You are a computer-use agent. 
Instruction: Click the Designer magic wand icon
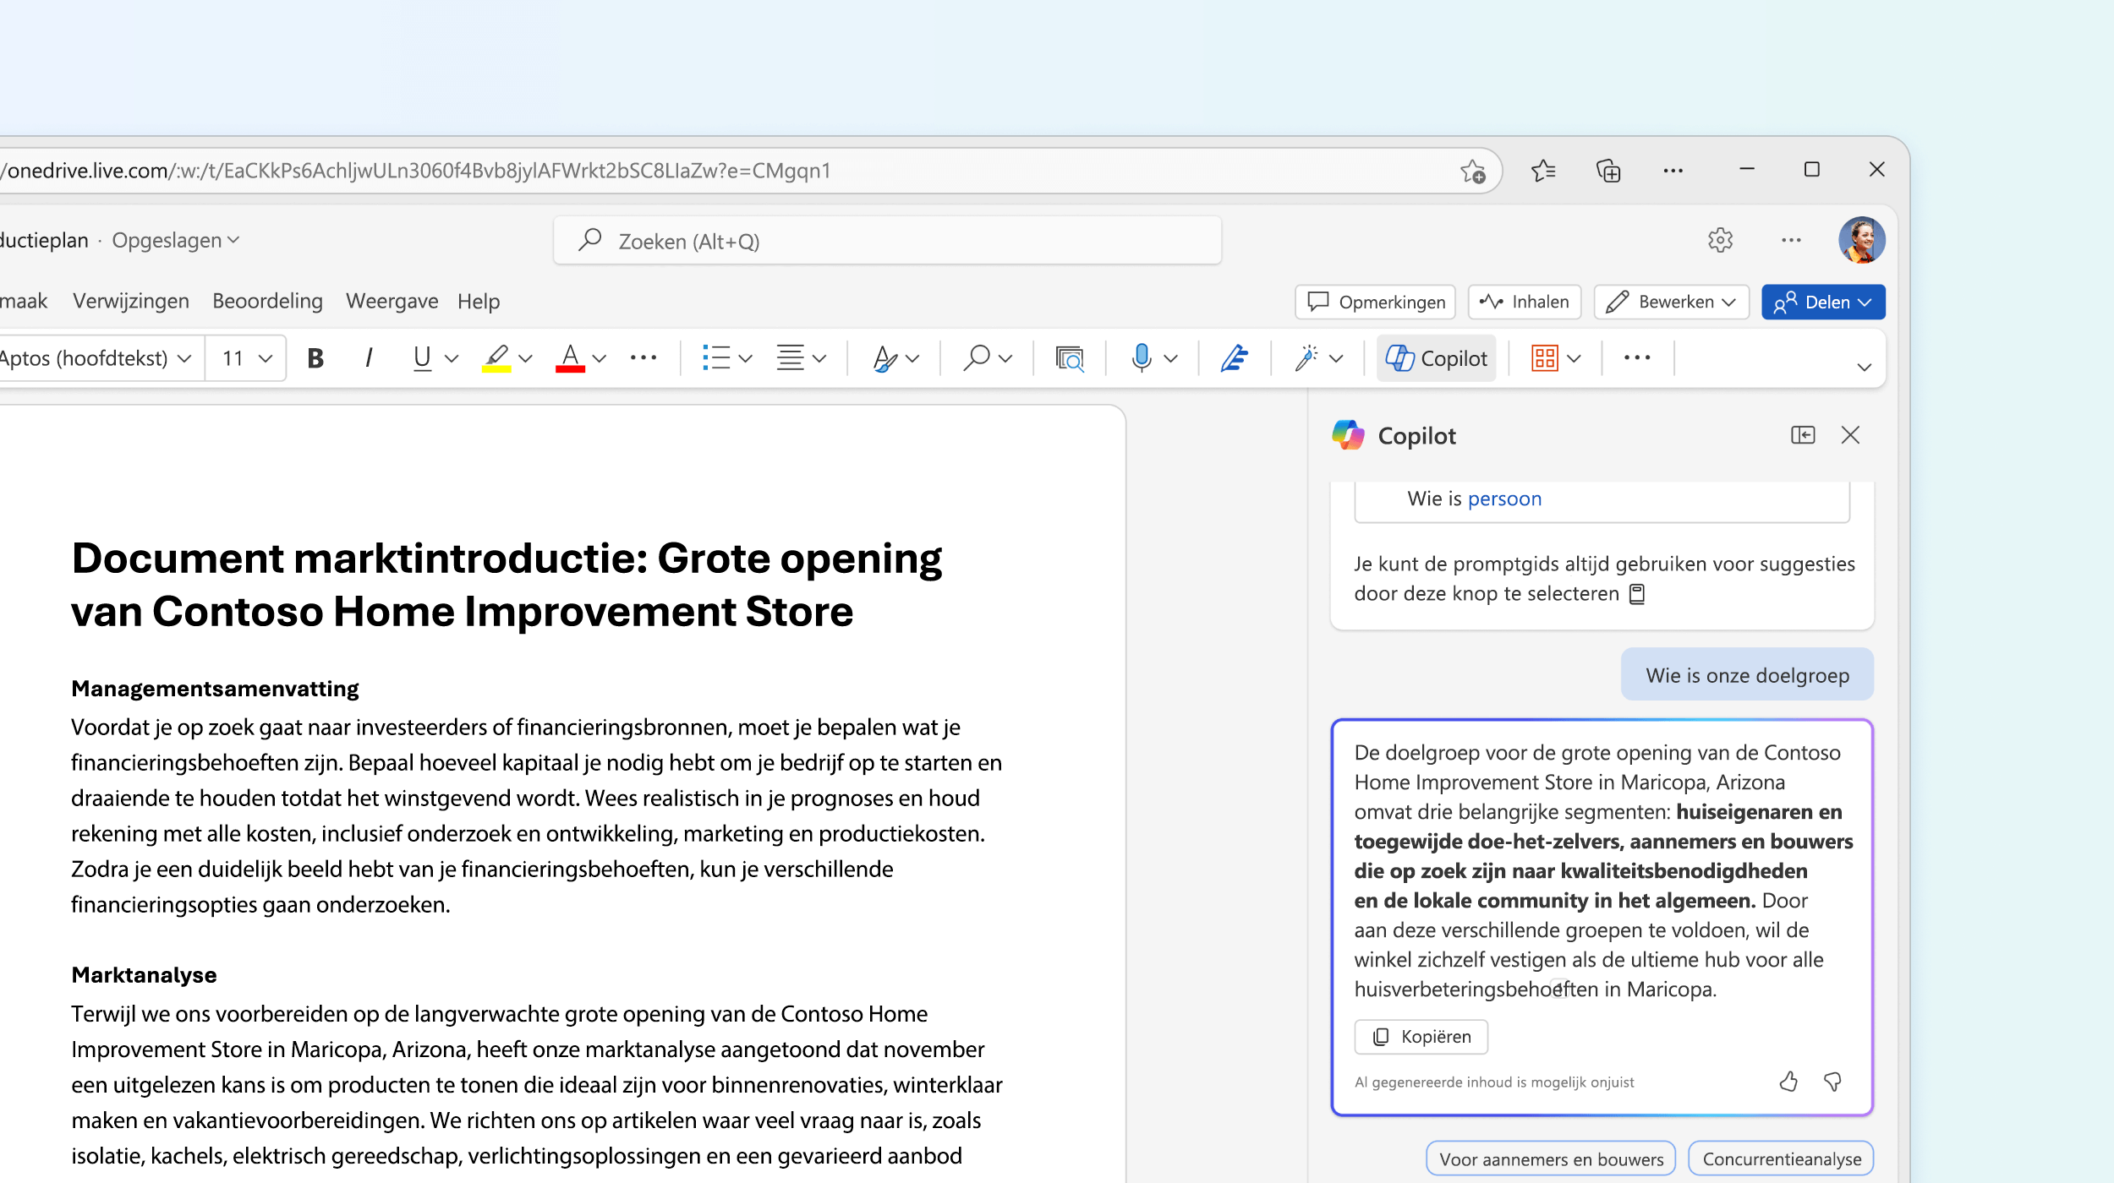tap(1306, 358)
